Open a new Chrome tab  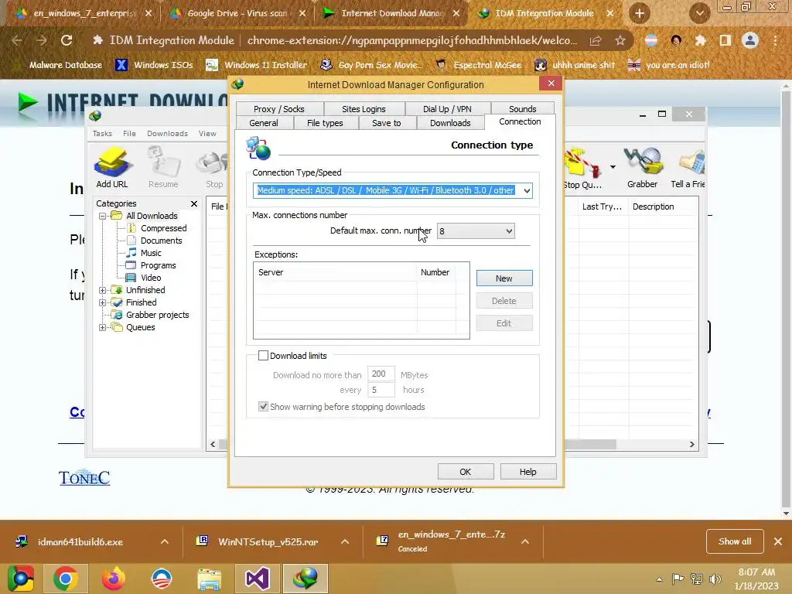tap(639, 13)
